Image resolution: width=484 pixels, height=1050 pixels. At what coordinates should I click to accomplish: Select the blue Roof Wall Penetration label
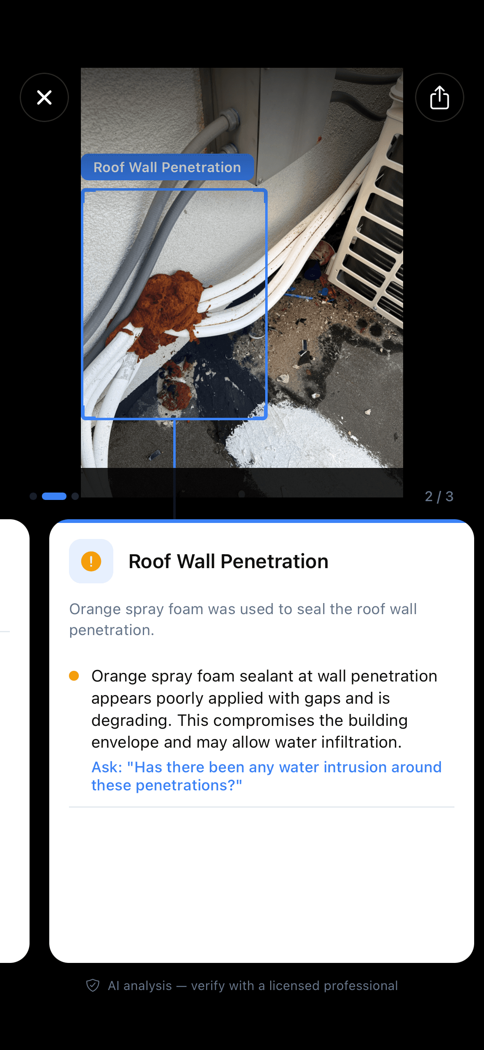(167, 167)
